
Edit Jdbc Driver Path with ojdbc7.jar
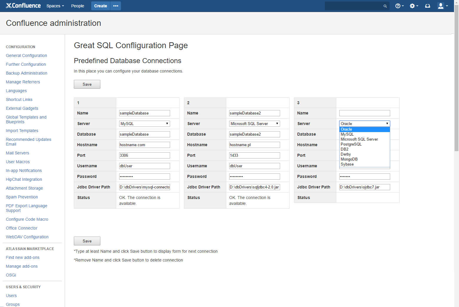(x=365, y=187)
